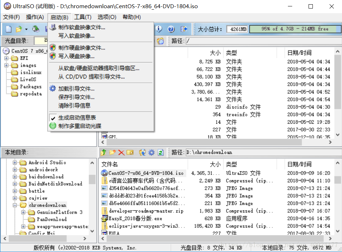Click the blue info toolbar icon
This screenshot has height=252, width=342.
pyautogui.click(x=159, y=29)
